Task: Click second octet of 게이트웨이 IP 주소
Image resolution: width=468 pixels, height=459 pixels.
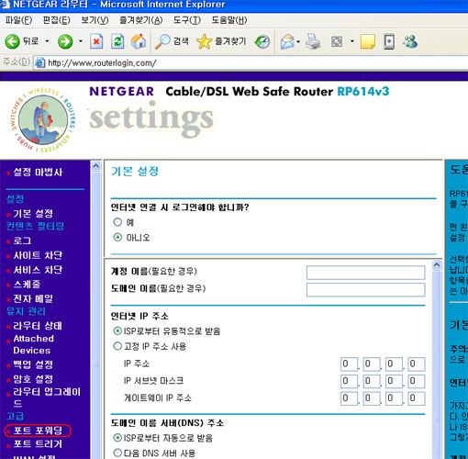Action: pyautogui.click(x=372, y=398)
